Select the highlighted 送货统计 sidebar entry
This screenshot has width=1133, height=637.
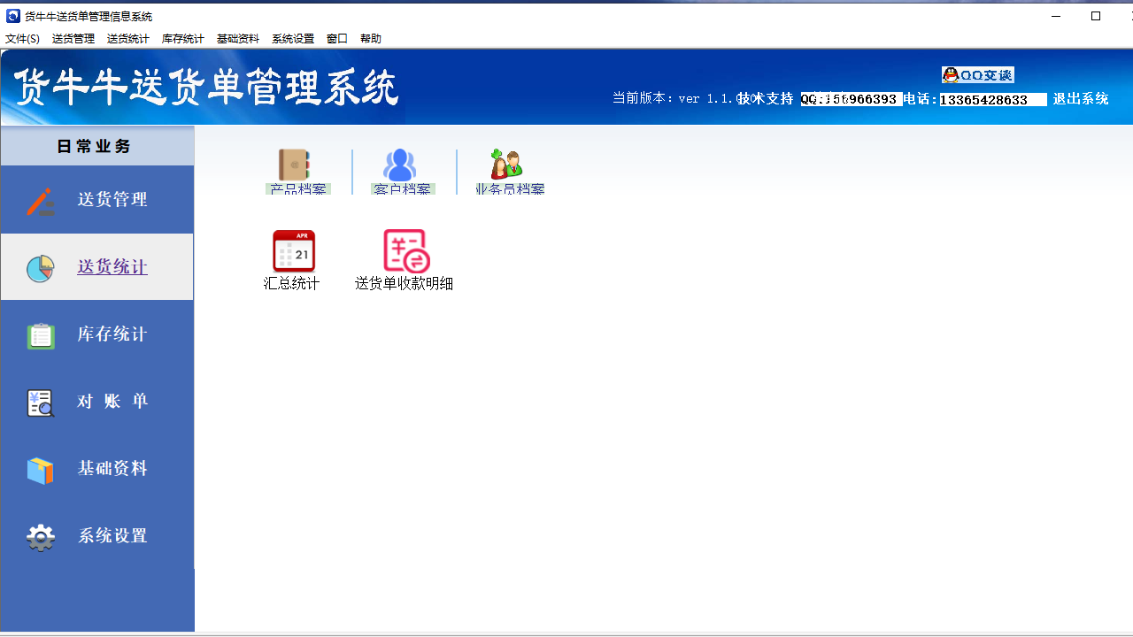click(112, 266)
